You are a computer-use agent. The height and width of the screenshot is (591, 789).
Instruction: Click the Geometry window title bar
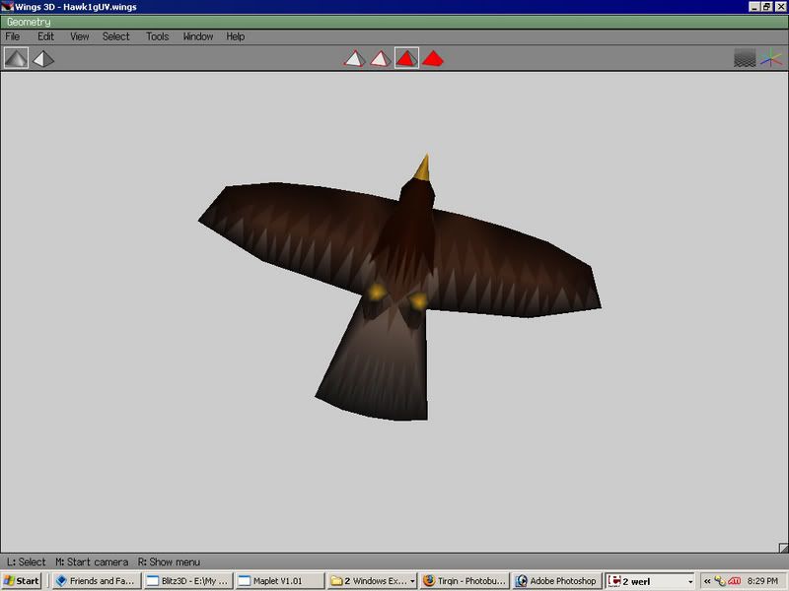click(394, 22)
